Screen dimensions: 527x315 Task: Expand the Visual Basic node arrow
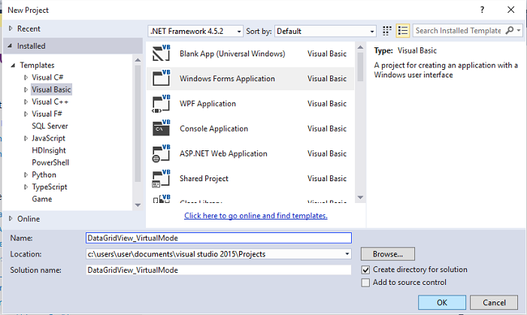26,89
